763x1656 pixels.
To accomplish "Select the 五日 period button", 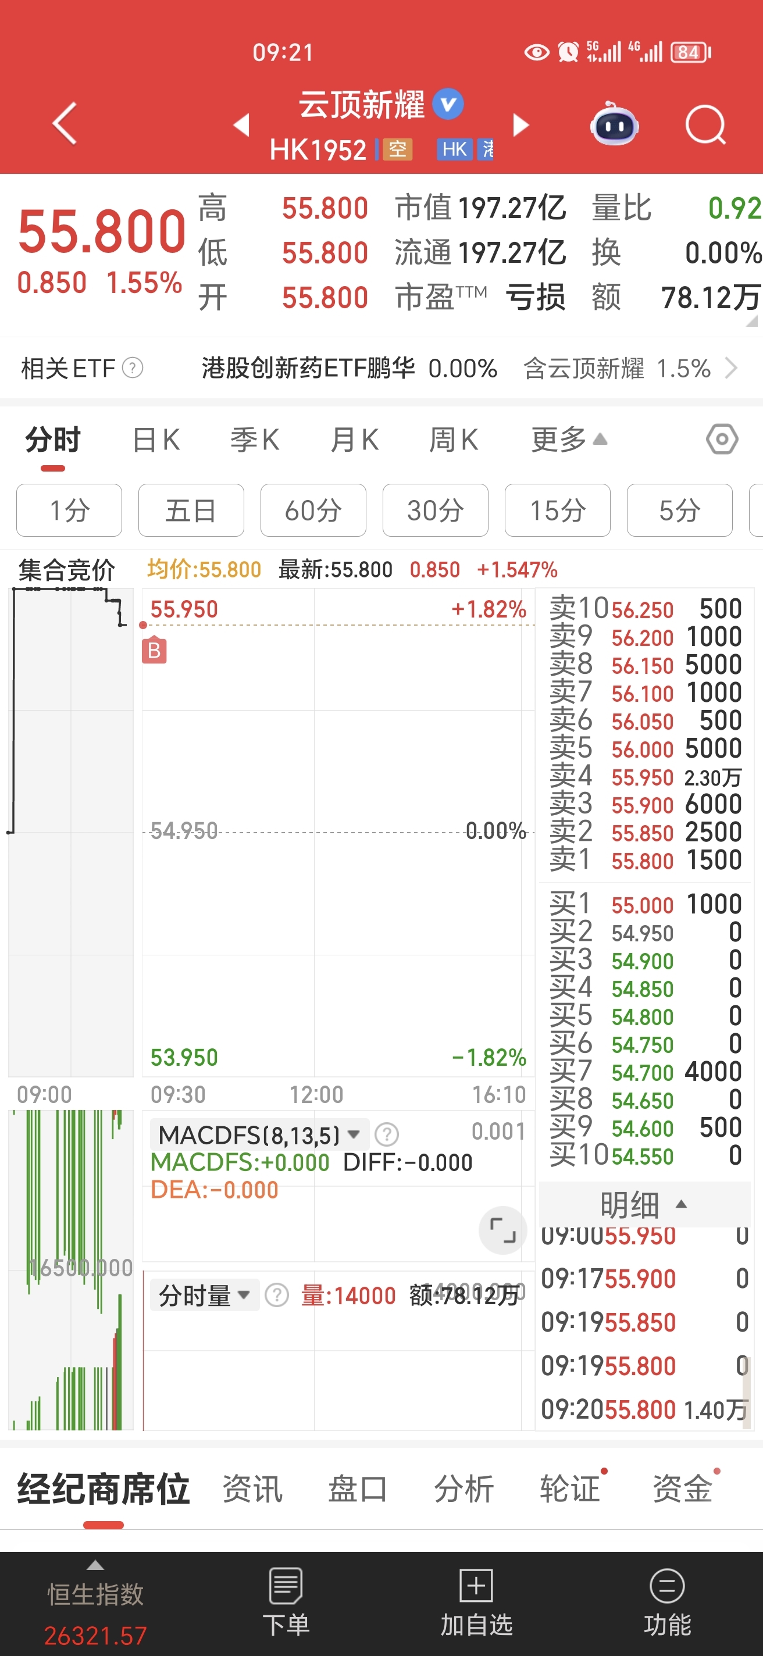I will point(191,511).
